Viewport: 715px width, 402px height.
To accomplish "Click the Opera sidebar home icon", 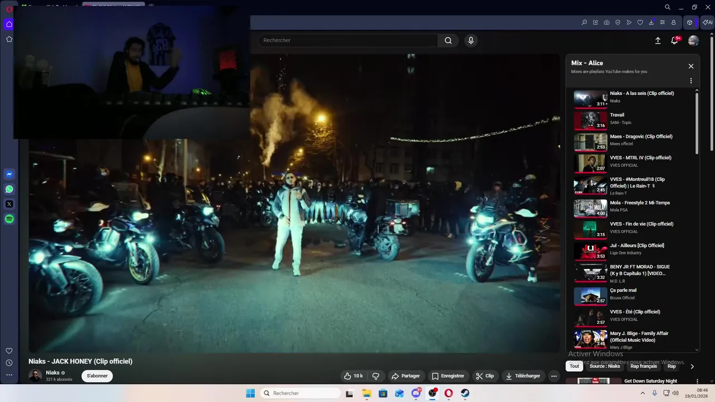I will (x=9, y=24).
